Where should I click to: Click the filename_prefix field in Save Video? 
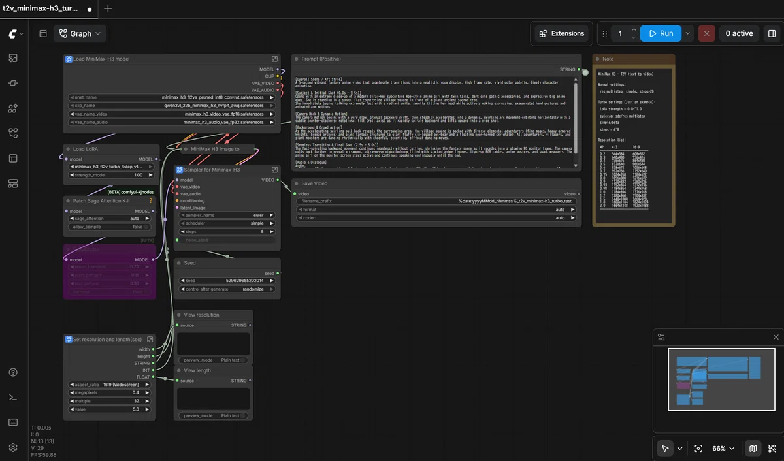point(436,201)
